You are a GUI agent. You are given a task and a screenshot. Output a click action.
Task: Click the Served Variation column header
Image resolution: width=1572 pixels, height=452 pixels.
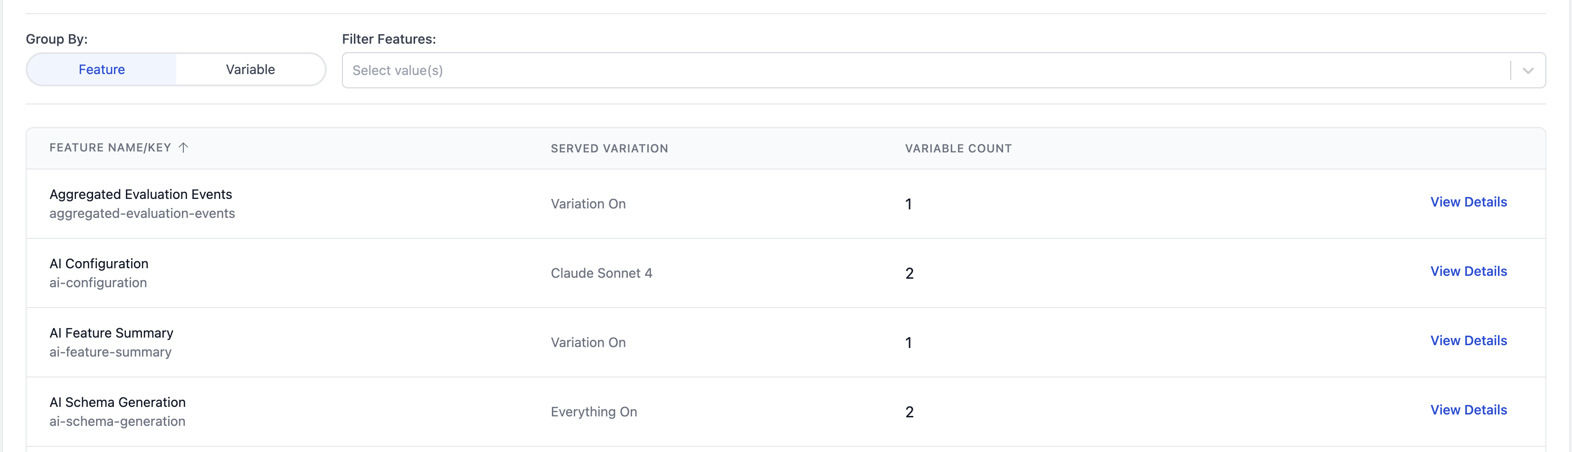(x=609, y=148)
